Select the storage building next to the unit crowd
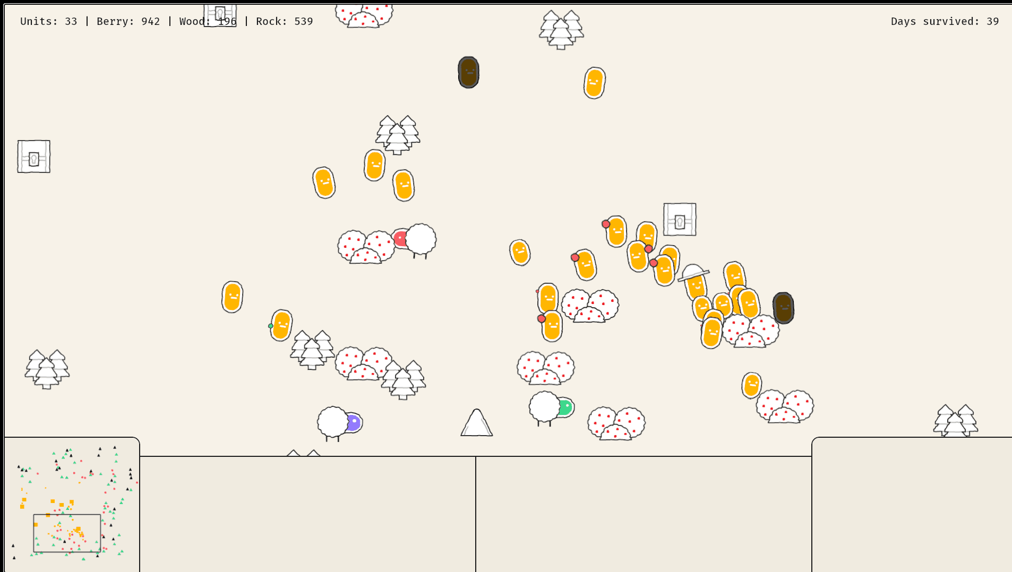 pyautogui.click(x=680, y=219)
